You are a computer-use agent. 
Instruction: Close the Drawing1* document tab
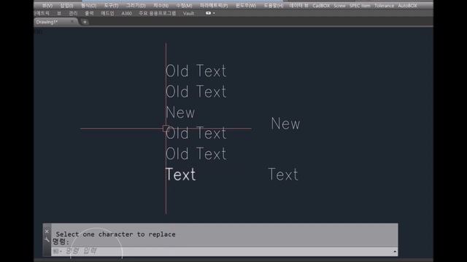[72, 22]
